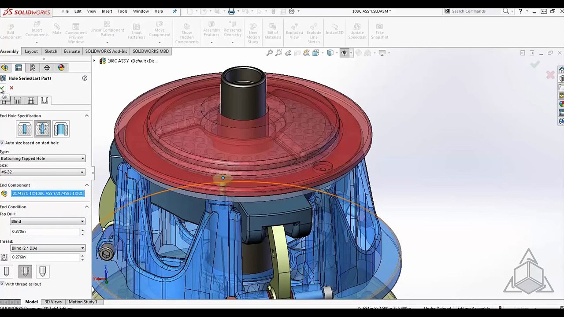Open the Window menu
Screen dimensions: 564x317
(141, 11)
